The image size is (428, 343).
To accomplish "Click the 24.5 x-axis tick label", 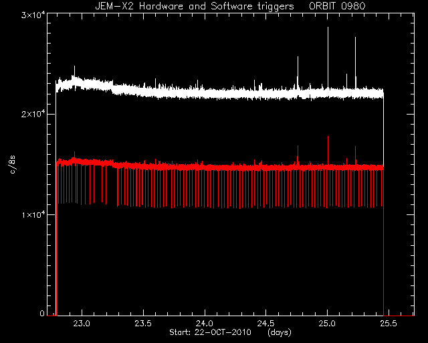I will tap(266, 324).
